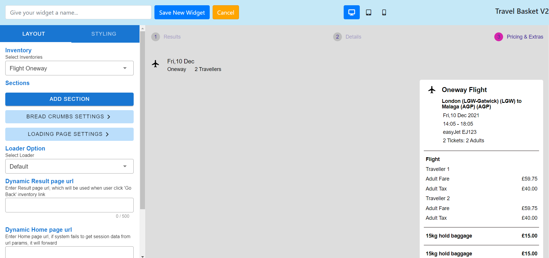This screenshot has width=549, height=258.
Task: Open Flight Oneway inventory dropdown
Action: [x=69, y=68]
